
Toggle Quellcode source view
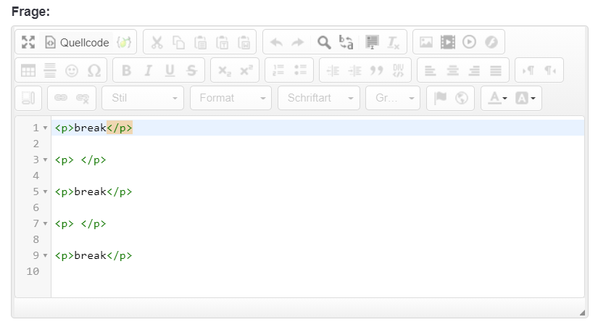pos(76,42)
